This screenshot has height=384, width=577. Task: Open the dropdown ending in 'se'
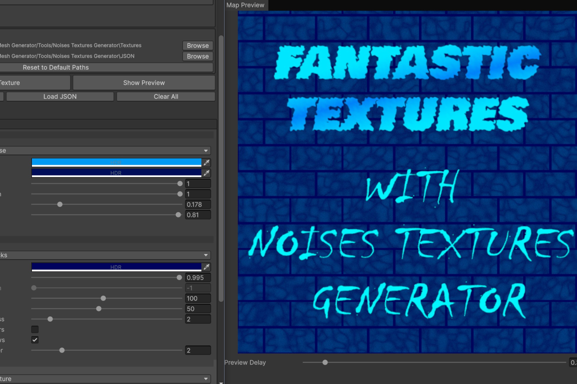point(105,151)
